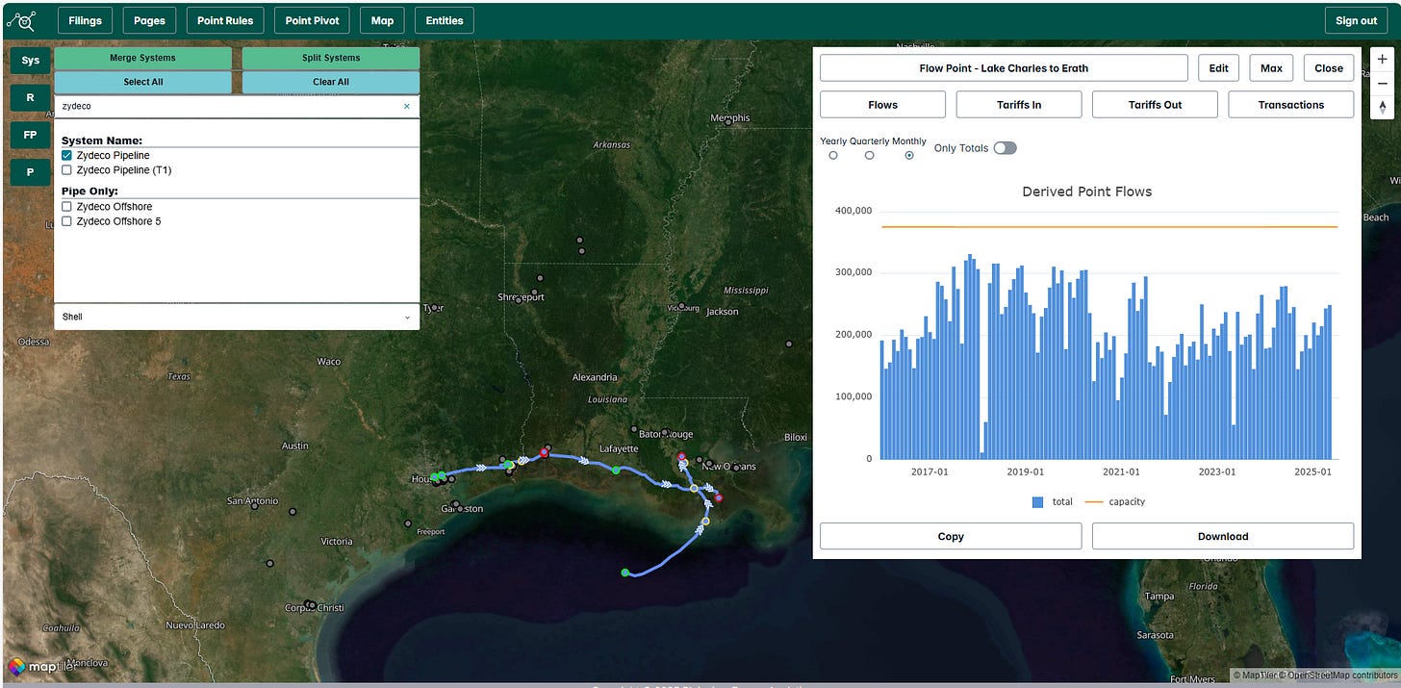
Task: Click the Sign out button
Action: click(x=1357, y=20)
